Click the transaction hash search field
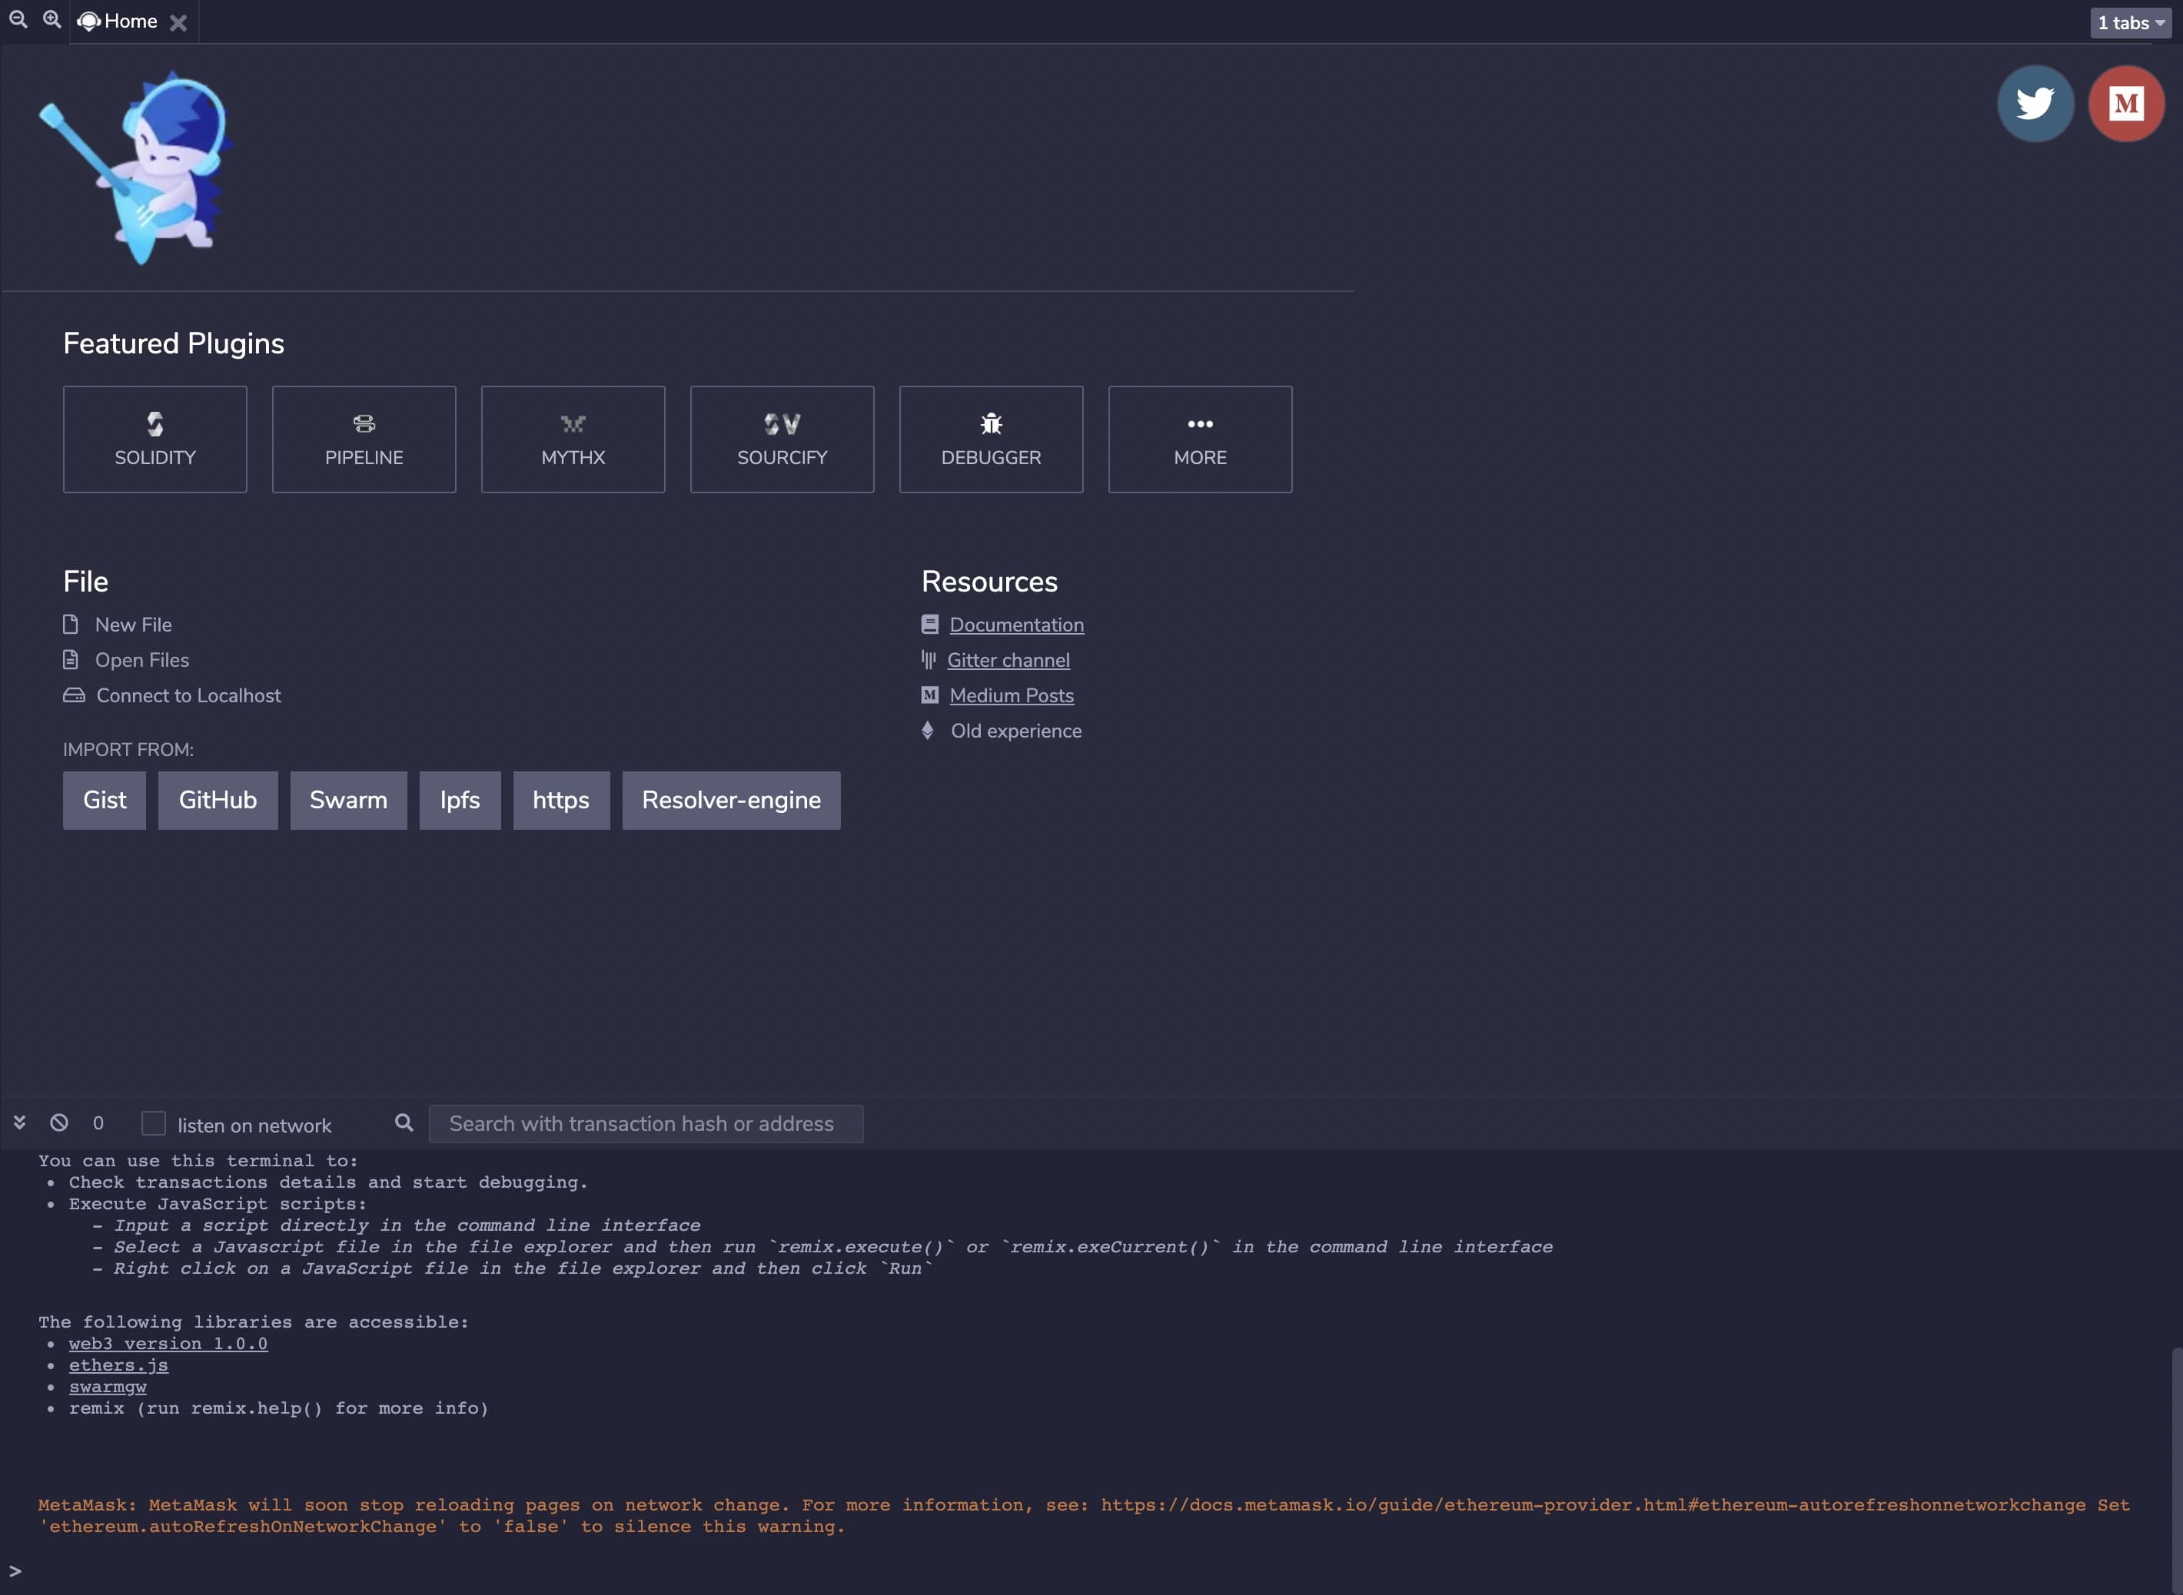The height and width of the screenshot is (1595, 2183). (x=645, y=1124)
